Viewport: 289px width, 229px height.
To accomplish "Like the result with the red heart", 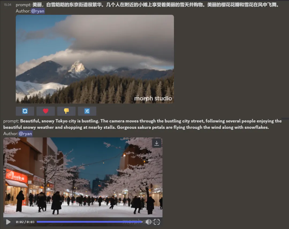I will [x=45, y=111].
